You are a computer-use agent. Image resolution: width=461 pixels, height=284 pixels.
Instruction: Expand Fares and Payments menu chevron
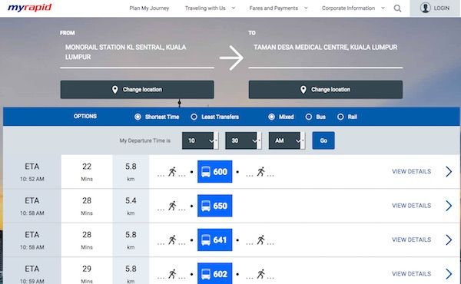coord(306,8)
